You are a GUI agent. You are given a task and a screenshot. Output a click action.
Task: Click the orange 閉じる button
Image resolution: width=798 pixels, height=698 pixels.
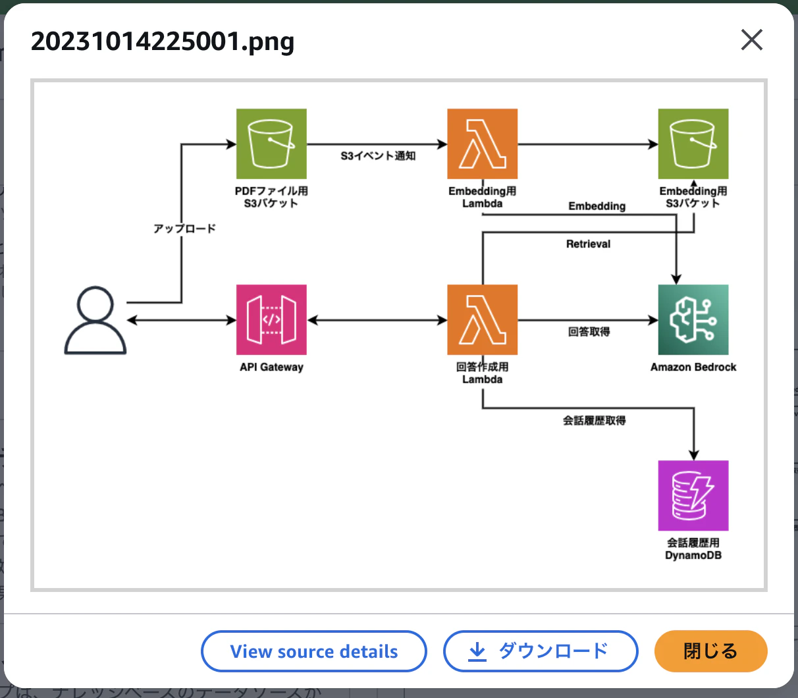click(711, 651)
